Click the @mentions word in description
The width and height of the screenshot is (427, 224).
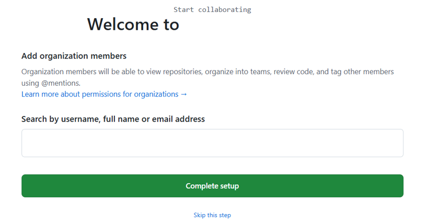click(x=60, y=83)
